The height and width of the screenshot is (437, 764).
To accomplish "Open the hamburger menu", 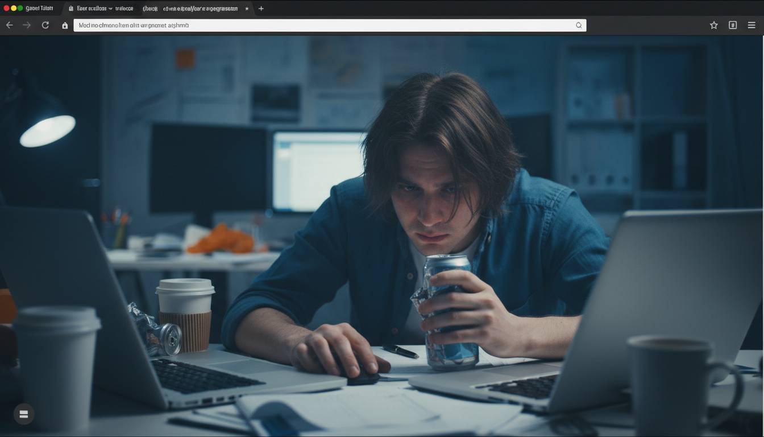I will [751, 25].
